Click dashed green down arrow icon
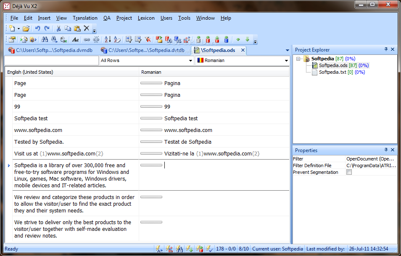The height and width of the screenshot is (256, 401). 247,39
